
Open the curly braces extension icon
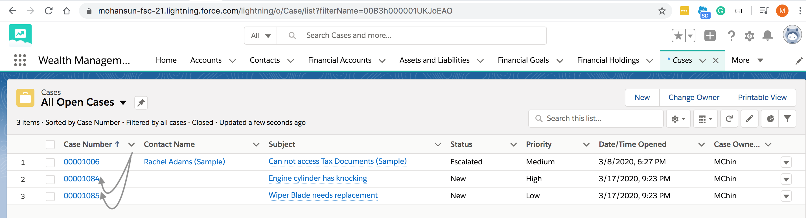(x=739, y=11)
